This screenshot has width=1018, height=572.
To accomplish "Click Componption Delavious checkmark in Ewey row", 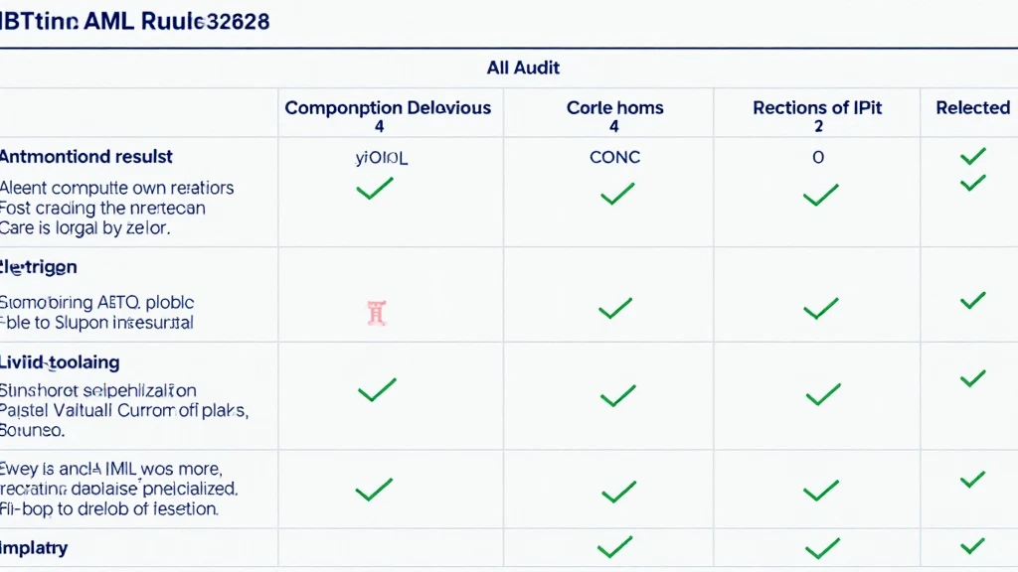I will (375, 490).
